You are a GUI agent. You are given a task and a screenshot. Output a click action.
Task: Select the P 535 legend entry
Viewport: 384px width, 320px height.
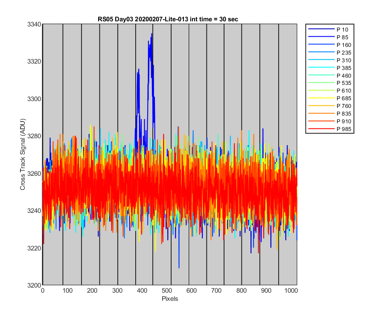[330, 83]
